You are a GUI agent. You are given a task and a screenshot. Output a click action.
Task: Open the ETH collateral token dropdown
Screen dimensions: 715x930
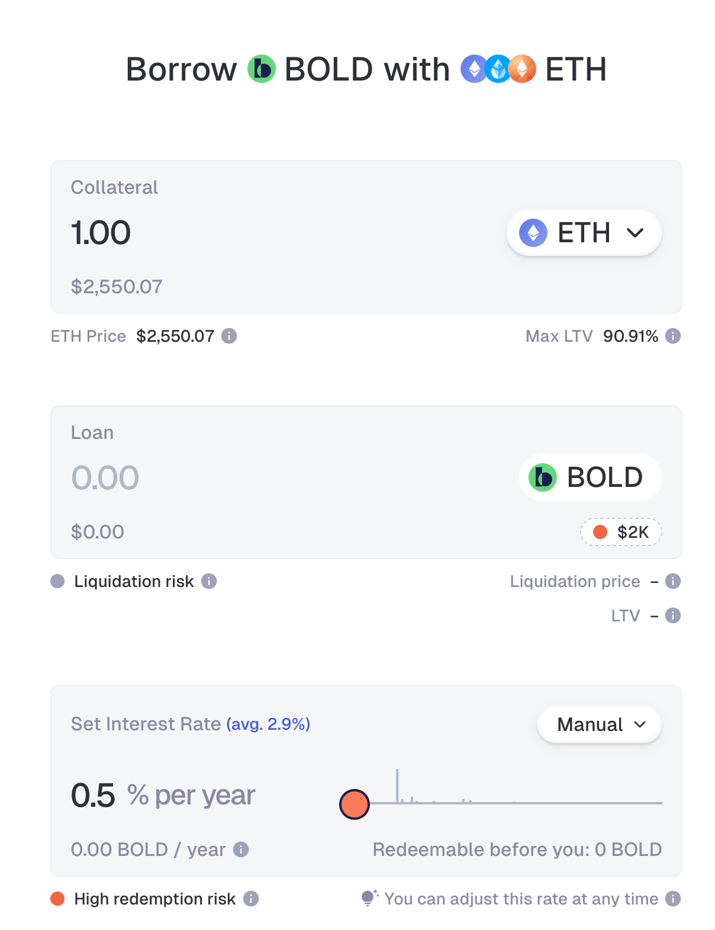point(584,233)
